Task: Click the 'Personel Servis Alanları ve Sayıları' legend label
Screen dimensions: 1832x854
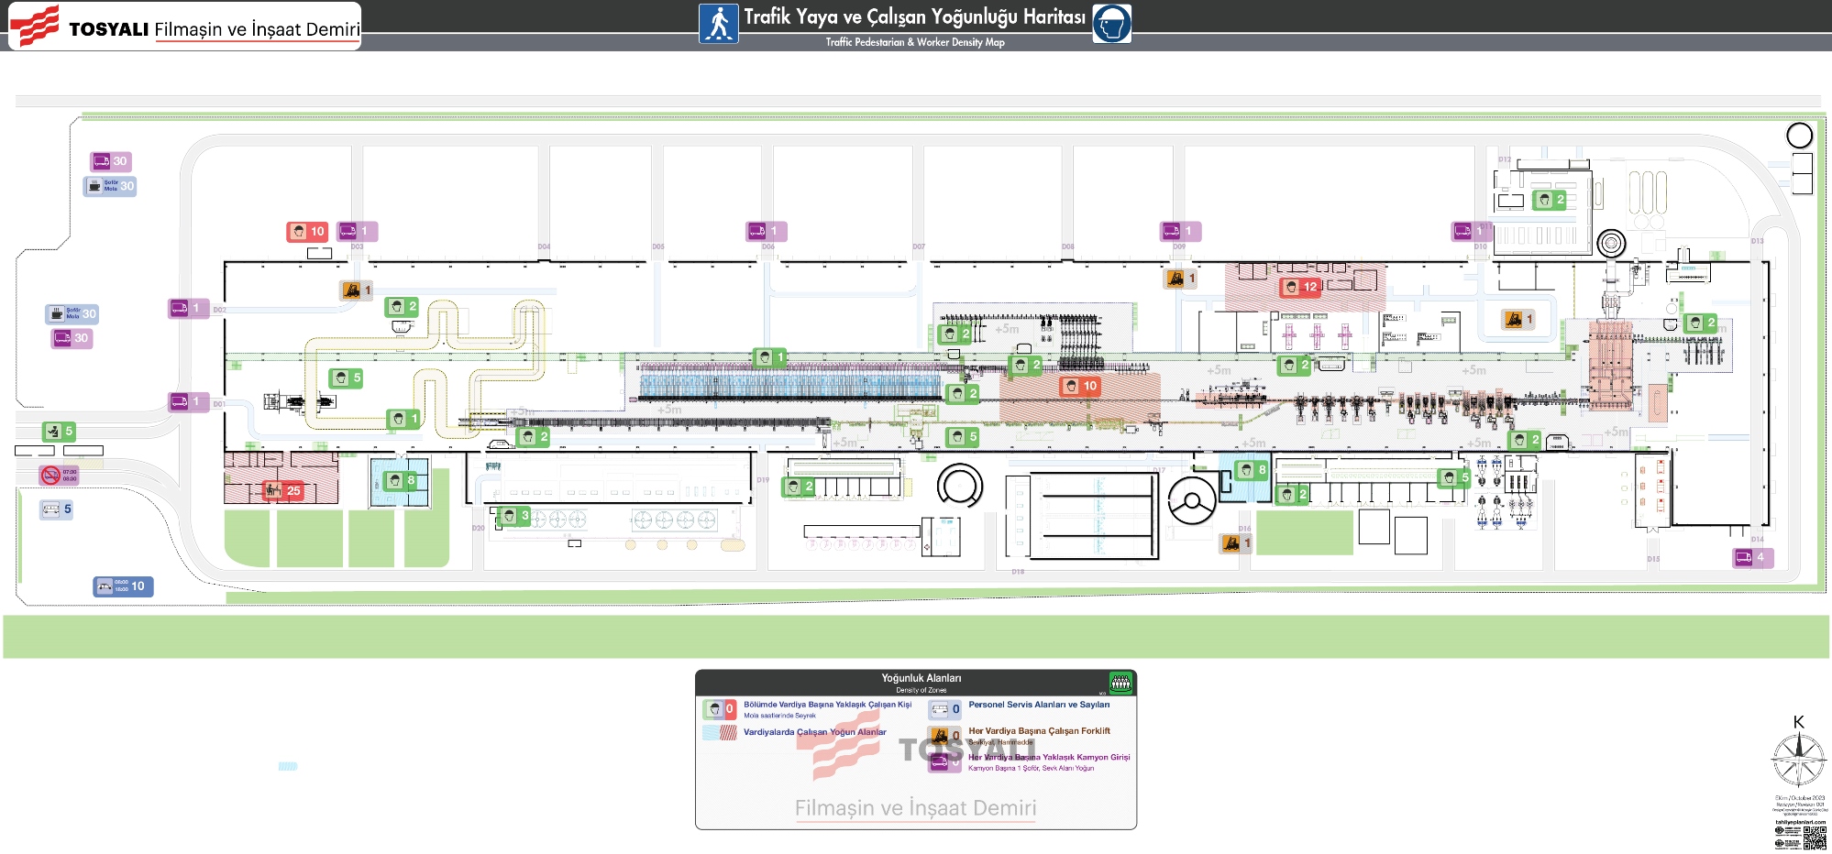Action: tap(1039, 705)
